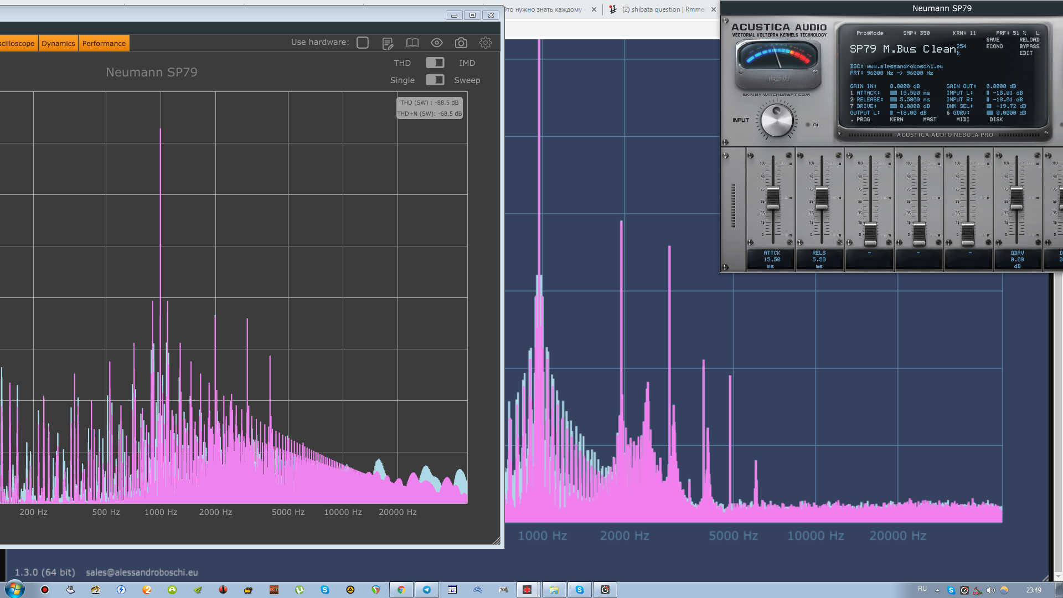
Task: Close the Russian-titled browser tab
Action: coord(594,9)
